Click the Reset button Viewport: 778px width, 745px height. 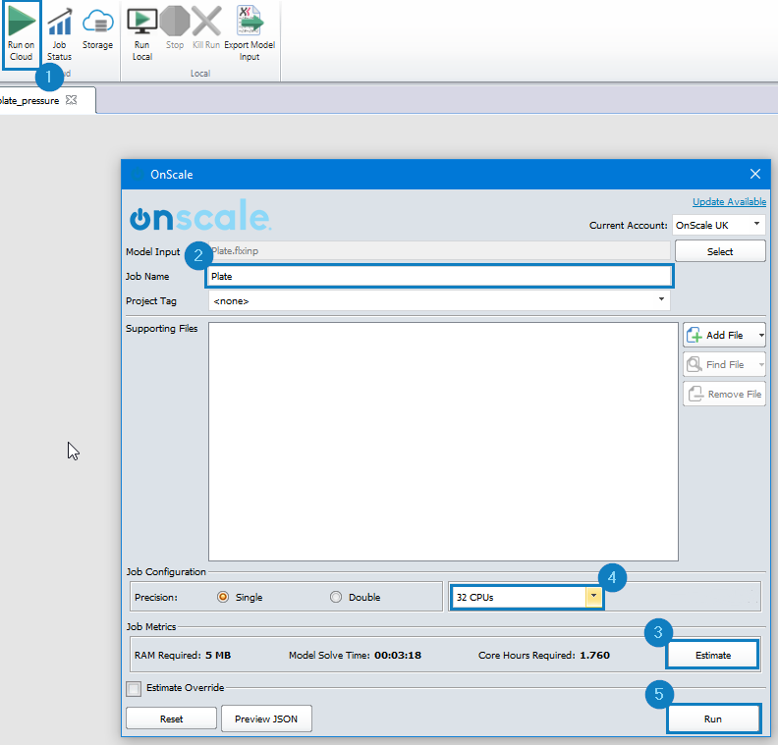point(171,718)
